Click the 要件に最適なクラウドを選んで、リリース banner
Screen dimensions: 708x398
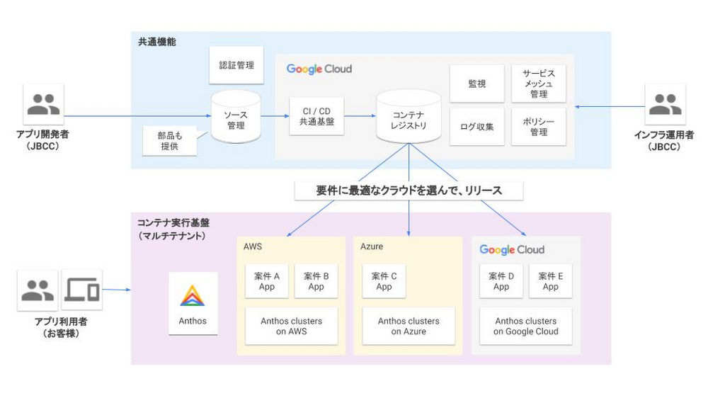(409, 191)
